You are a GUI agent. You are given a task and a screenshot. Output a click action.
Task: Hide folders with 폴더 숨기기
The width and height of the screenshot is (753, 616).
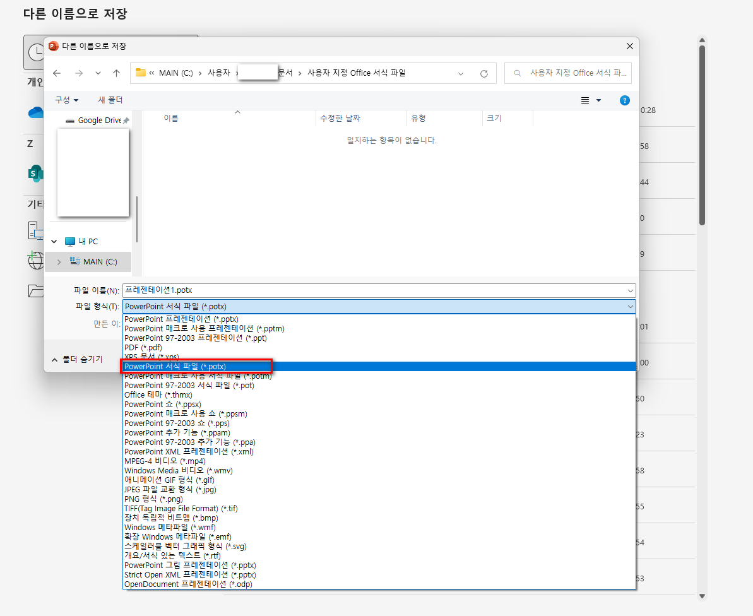pyautogui.click(x=77, y=359)
